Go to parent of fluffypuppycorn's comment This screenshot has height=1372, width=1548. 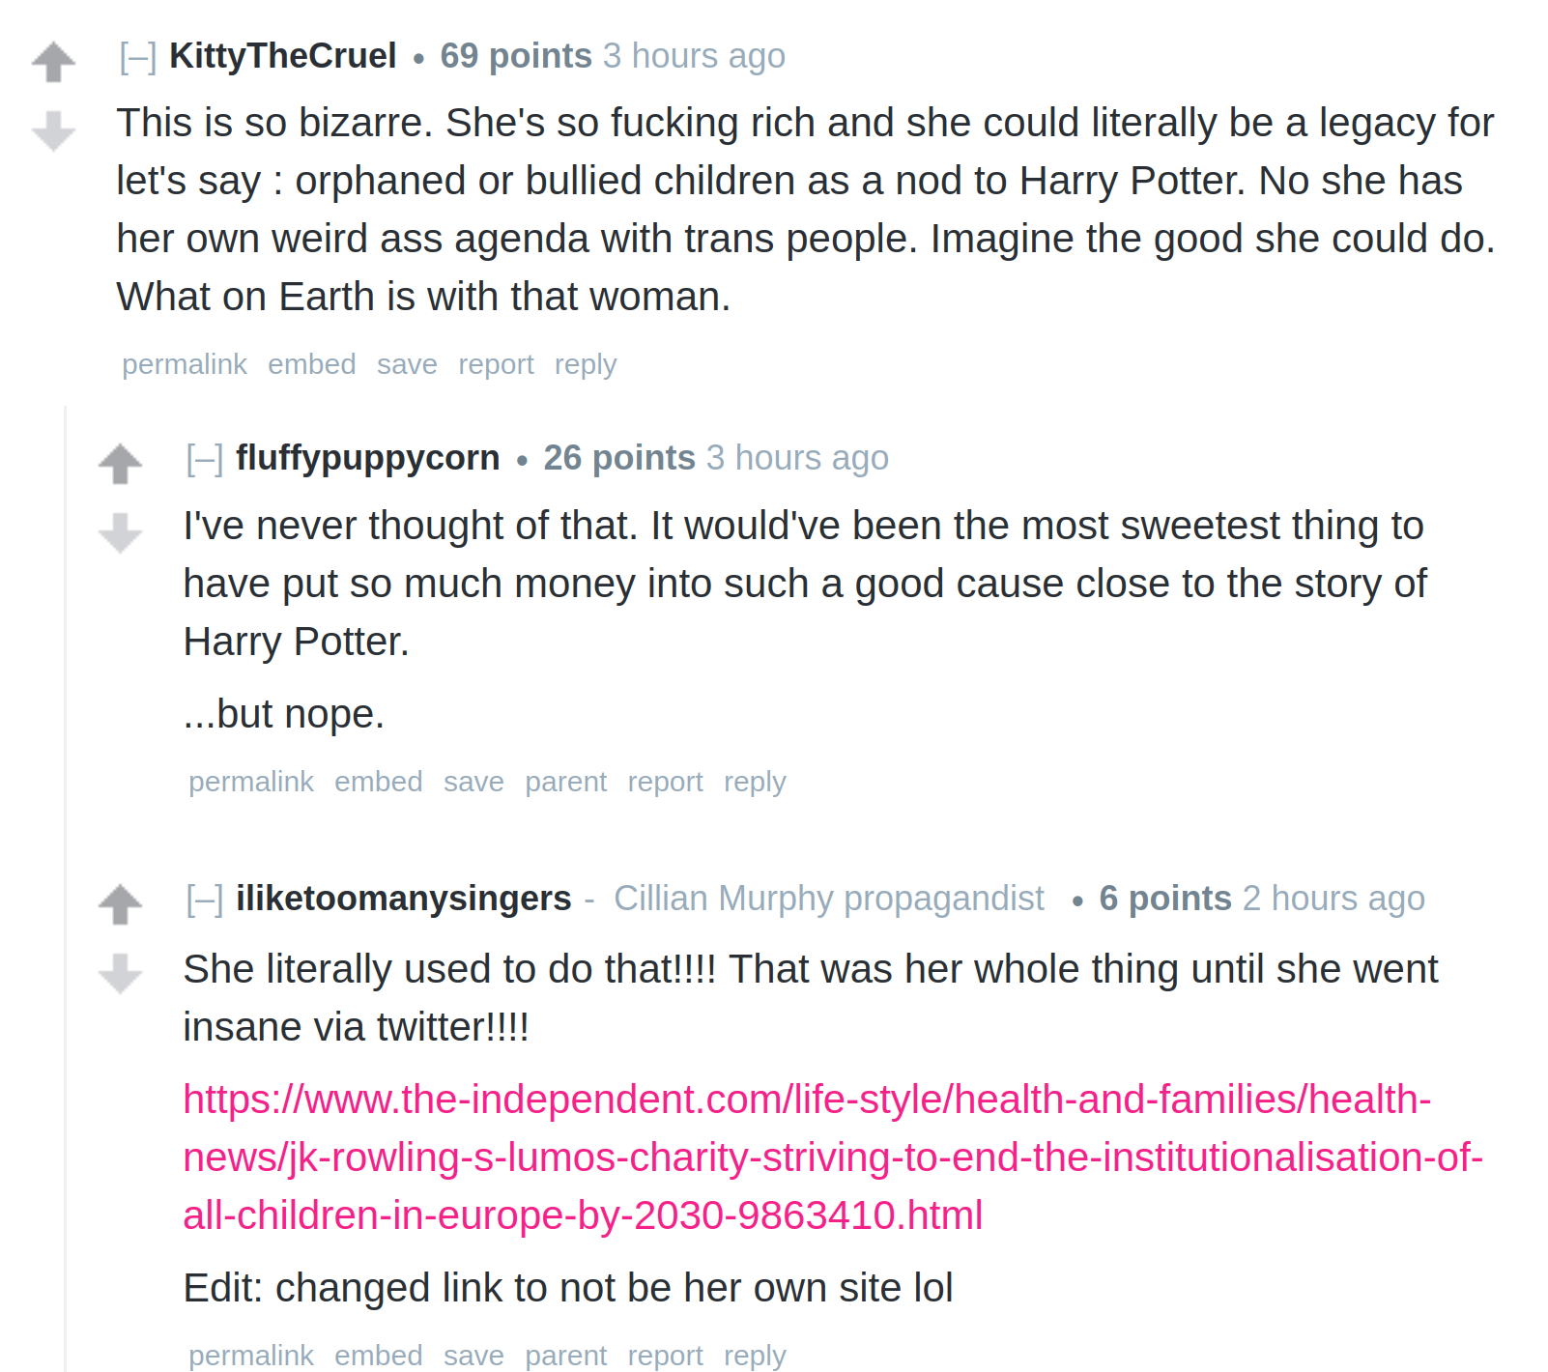pos(565,782)
